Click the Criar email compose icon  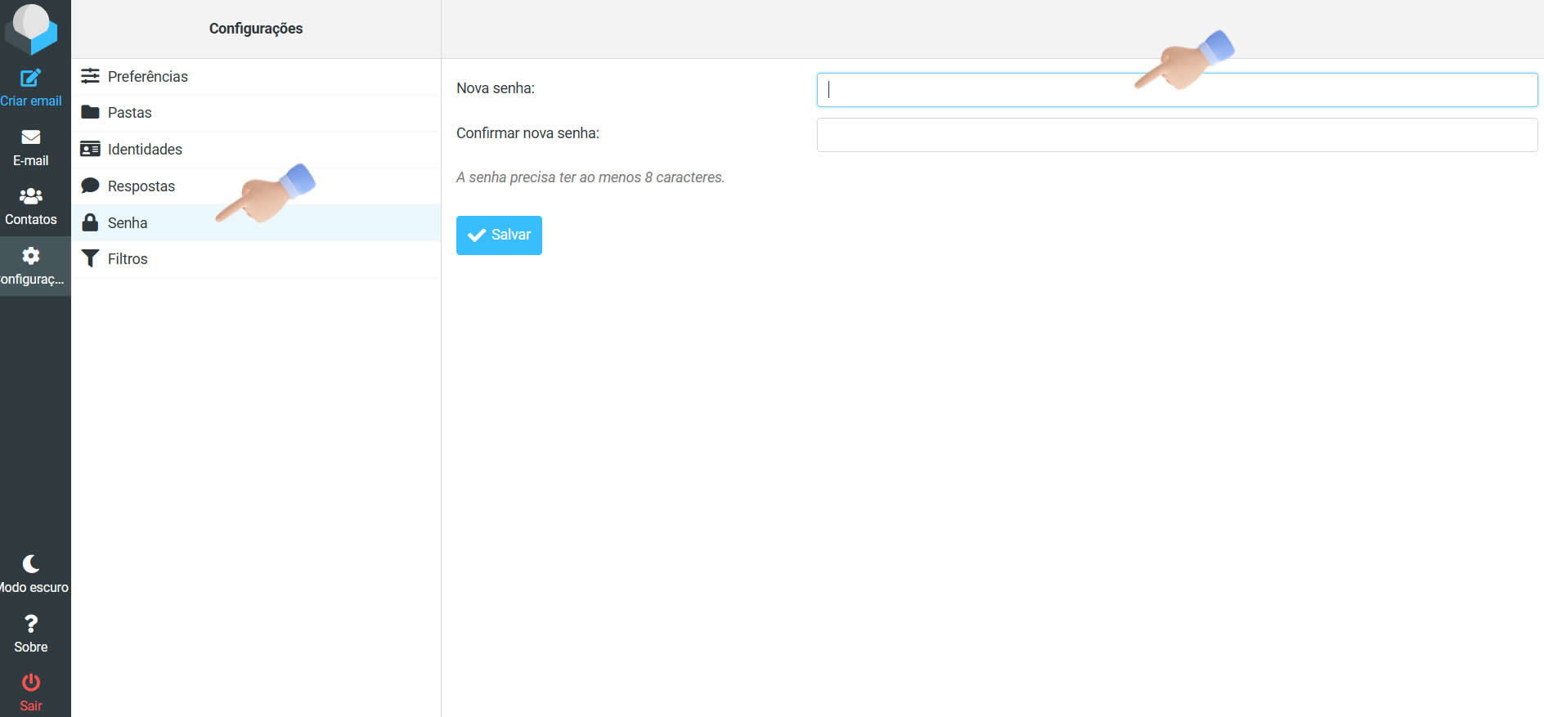(x=31, y=78)
